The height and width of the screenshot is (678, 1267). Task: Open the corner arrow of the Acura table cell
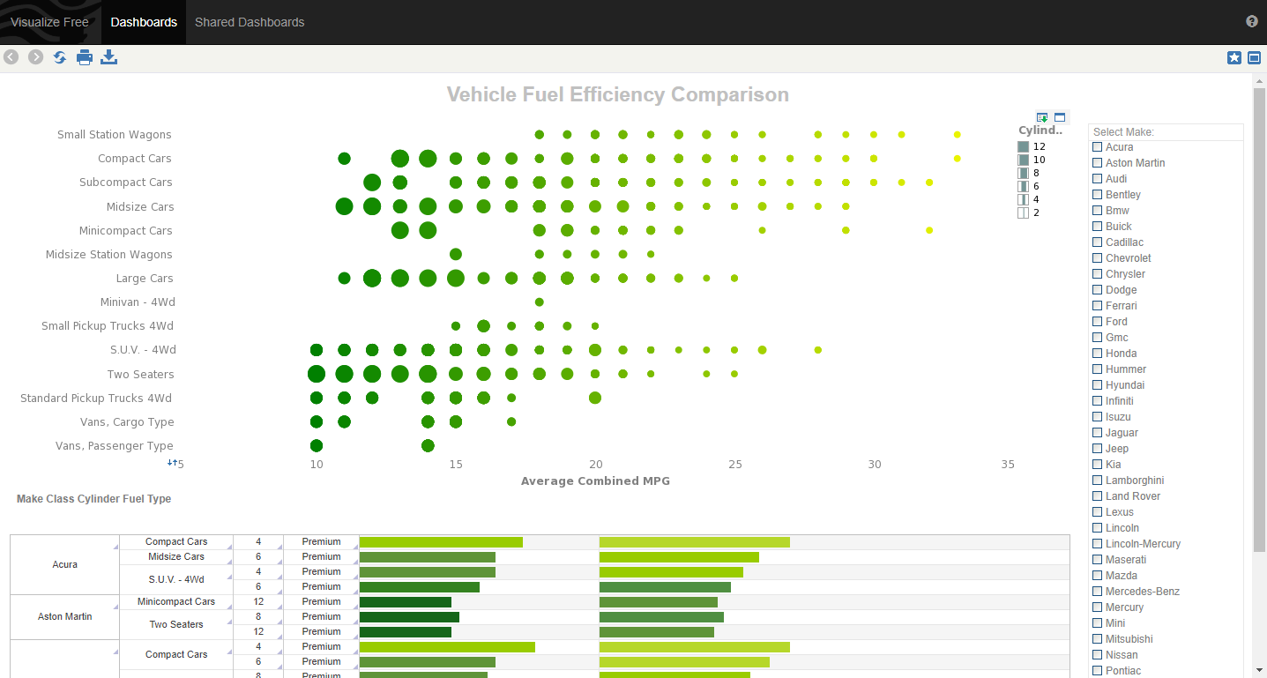[x=116, y=548]
